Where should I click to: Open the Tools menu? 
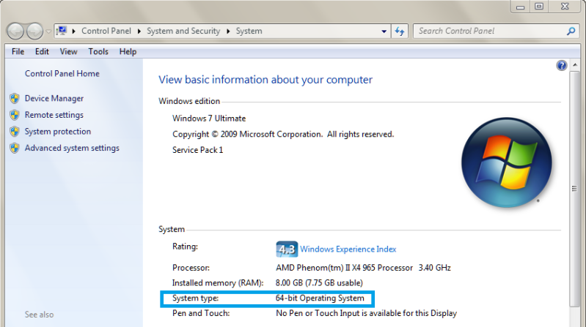[98, 51]
